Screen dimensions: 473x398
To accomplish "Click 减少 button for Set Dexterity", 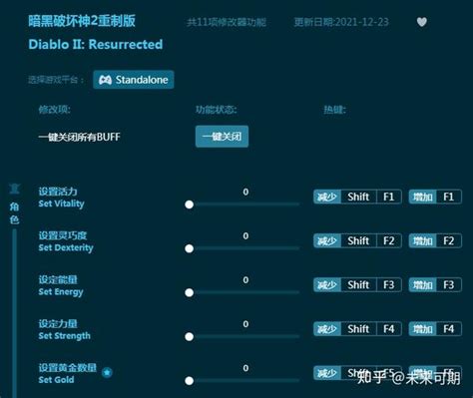I will (x=327, y=240).
